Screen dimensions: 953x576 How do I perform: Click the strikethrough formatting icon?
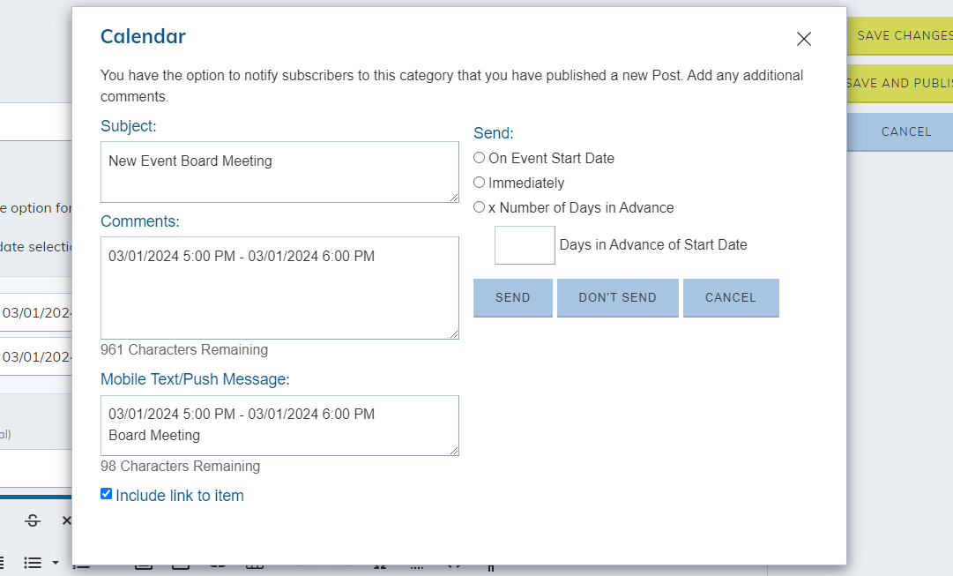coord(33,520)
